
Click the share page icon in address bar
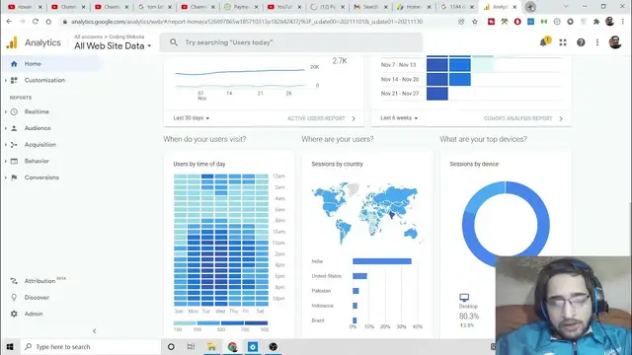(x=461, y=22)
